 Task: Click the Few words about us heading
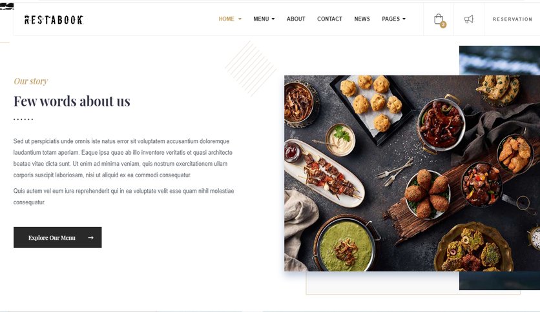(x=72, y=101)
